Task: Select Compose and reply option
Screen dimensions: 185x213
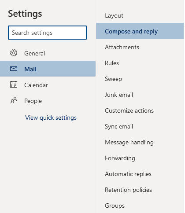Action: 140,31
